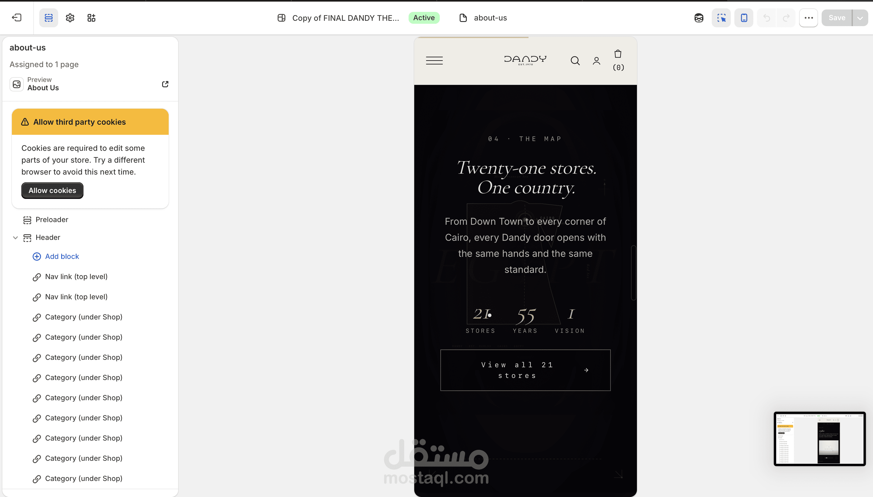Click the preview vertical scrollbar

633,272
